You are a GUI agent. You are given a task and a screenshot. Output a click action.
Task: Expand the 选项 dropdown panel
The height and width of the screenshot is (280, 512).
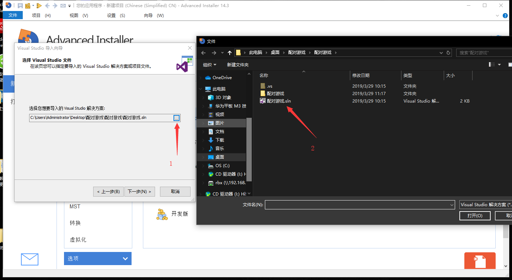click(x=98, y=258)
